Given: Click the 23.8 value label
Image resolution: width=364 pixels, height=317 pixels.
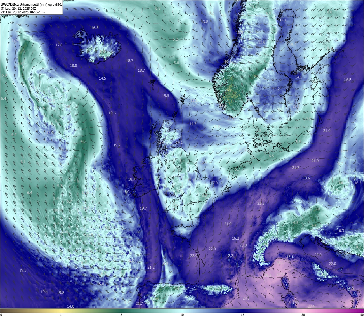Looking at the screenshot, I should (243, 245).
